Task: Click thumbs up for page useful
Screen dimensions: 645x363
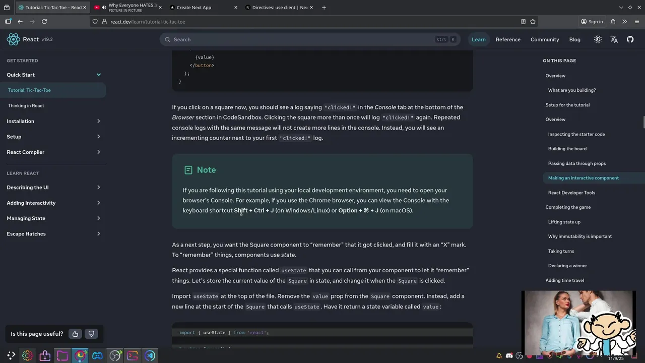Action: click(x=75, y=334)
